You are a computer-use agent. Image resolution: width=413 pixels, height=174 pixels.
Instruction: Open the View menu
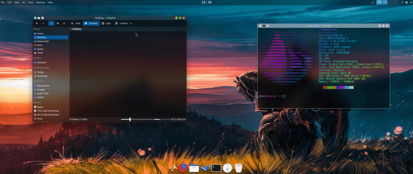17,2
